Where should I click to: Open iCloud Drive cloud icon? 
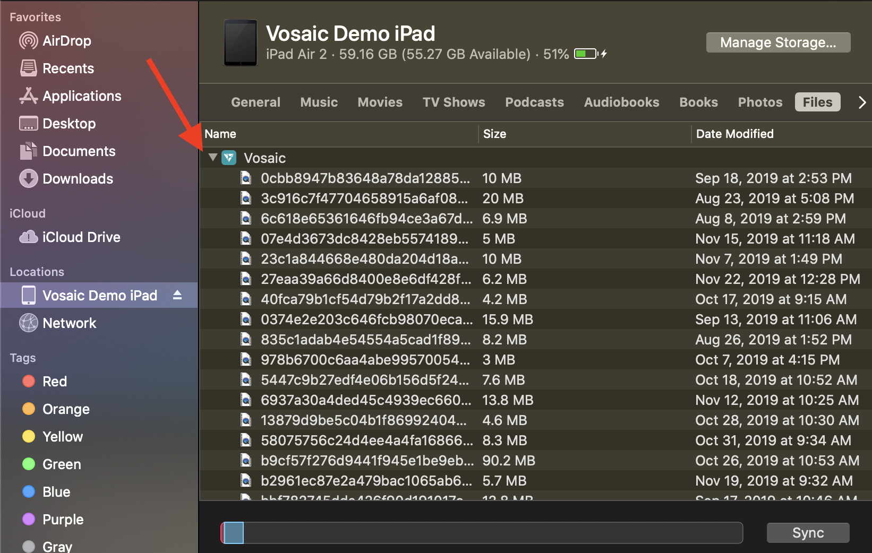point(29,237)
